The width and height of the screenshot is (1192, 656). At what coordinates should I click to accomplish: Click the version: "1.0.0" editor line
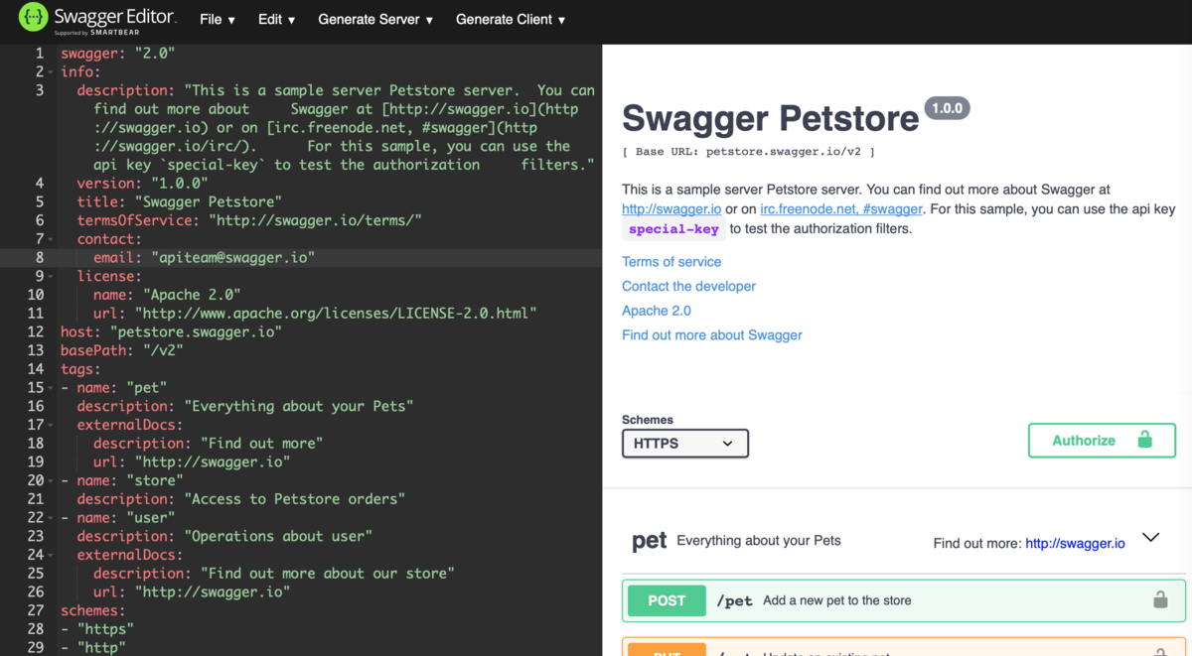143,183
